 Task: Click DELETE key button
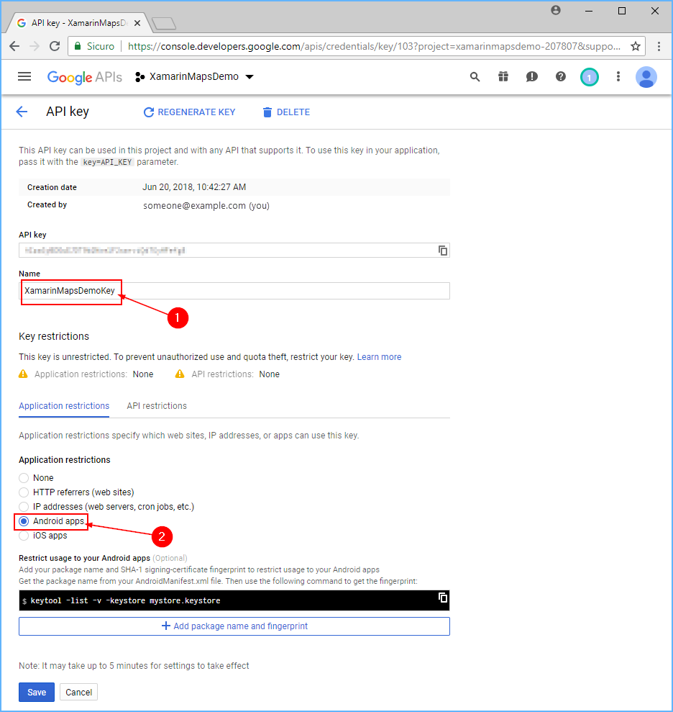point(286,112)
